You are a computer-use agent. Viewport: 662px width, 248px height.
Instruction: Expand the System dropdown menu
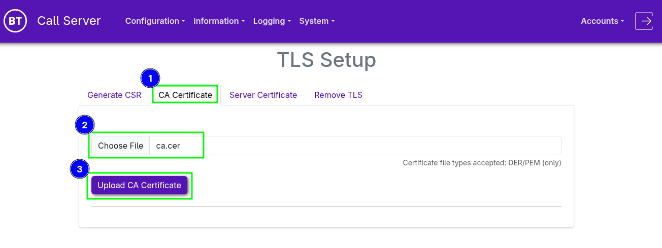[317, 21]
